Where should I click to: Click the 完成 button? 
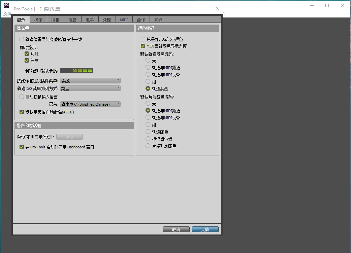205,229
